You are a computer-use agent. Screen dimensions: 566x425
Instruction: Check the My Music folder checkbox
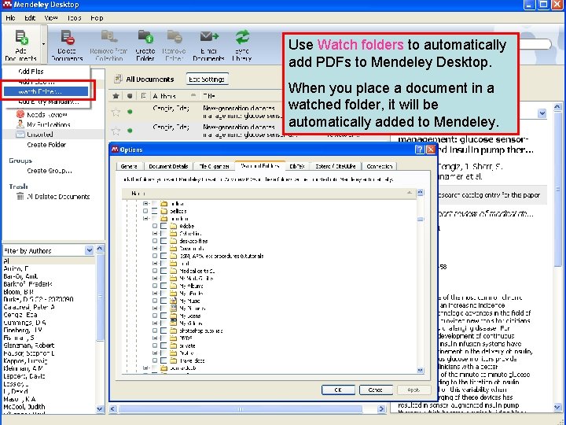(x=164, y=301)
